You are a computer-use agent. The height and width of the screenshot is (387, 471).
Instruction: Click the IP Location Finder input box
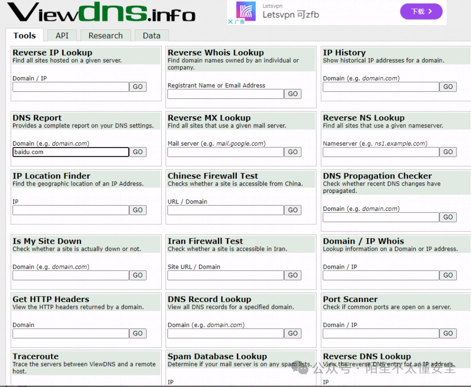[x=70, y=210]
